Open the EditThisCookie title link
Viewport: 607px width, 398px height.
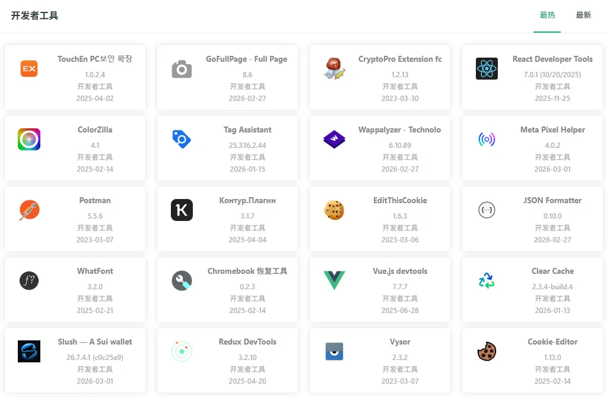pyautogui.click(x=400, y=200)
